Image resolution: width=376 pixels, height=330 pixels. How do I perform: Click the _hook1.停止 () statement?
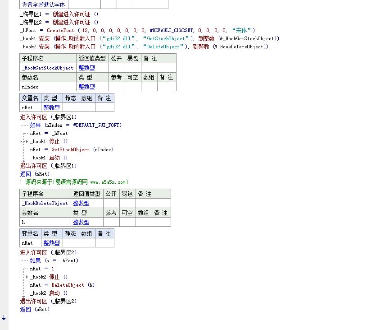tap(49, 141)
